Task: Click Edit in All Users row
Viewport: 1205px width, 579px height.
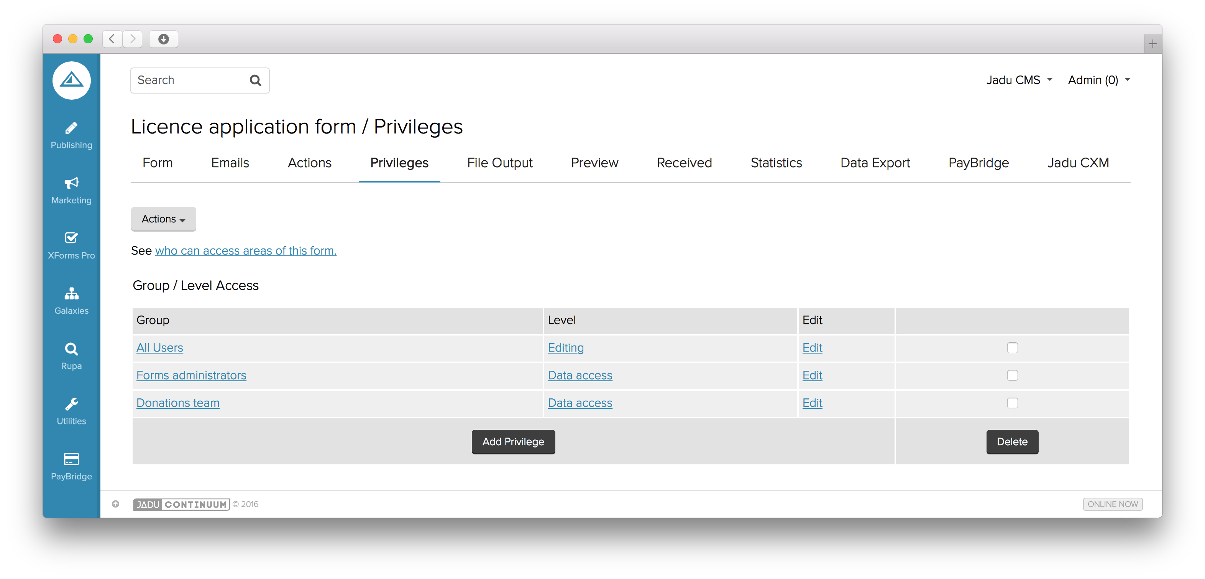Action: pyautogui.click(x=812, y=348)
